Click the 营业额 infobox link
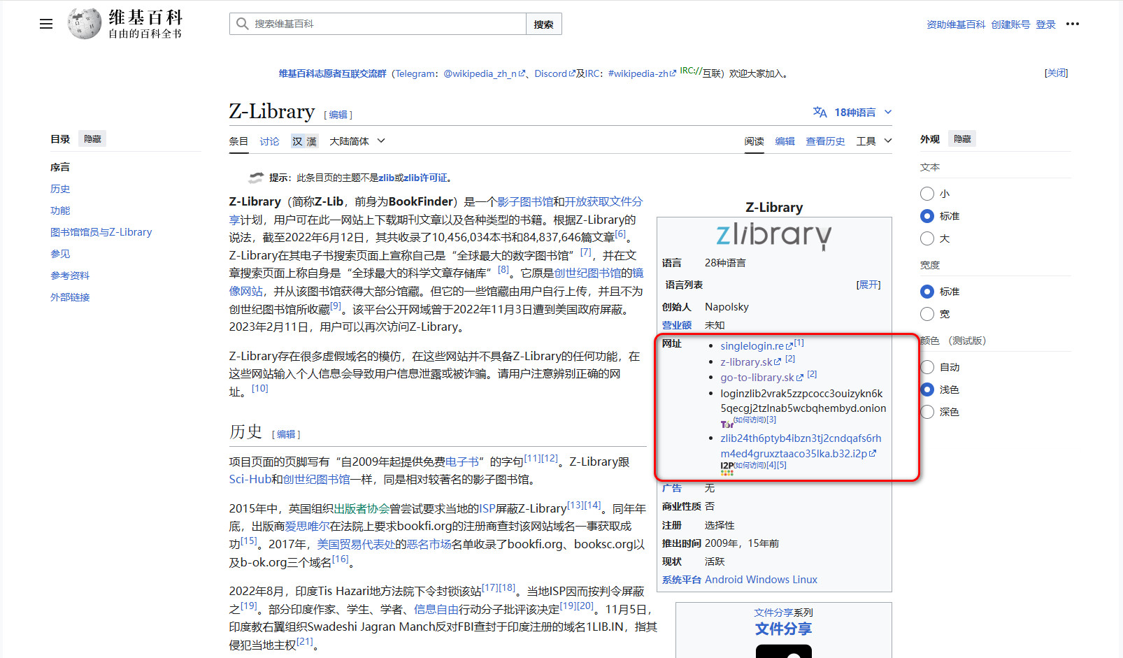 (677, 325)
